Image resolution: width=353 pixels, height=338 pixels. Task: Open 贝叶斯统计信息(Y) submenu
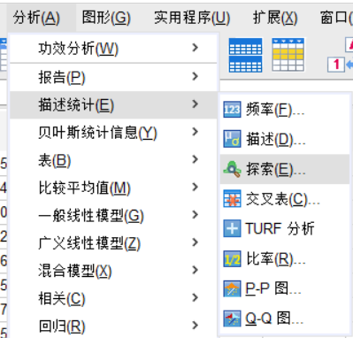113,133
